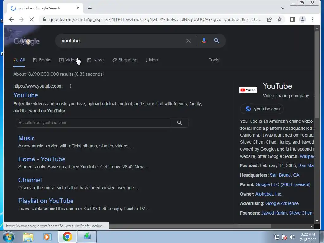
Task: Click the forward navigation arrow
Action: point(22,19)
